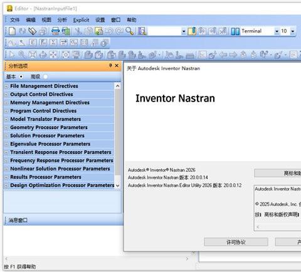301x272 pixels.
Task: Click the magnifying glass Find icon
Action: (x=130, y=31)
